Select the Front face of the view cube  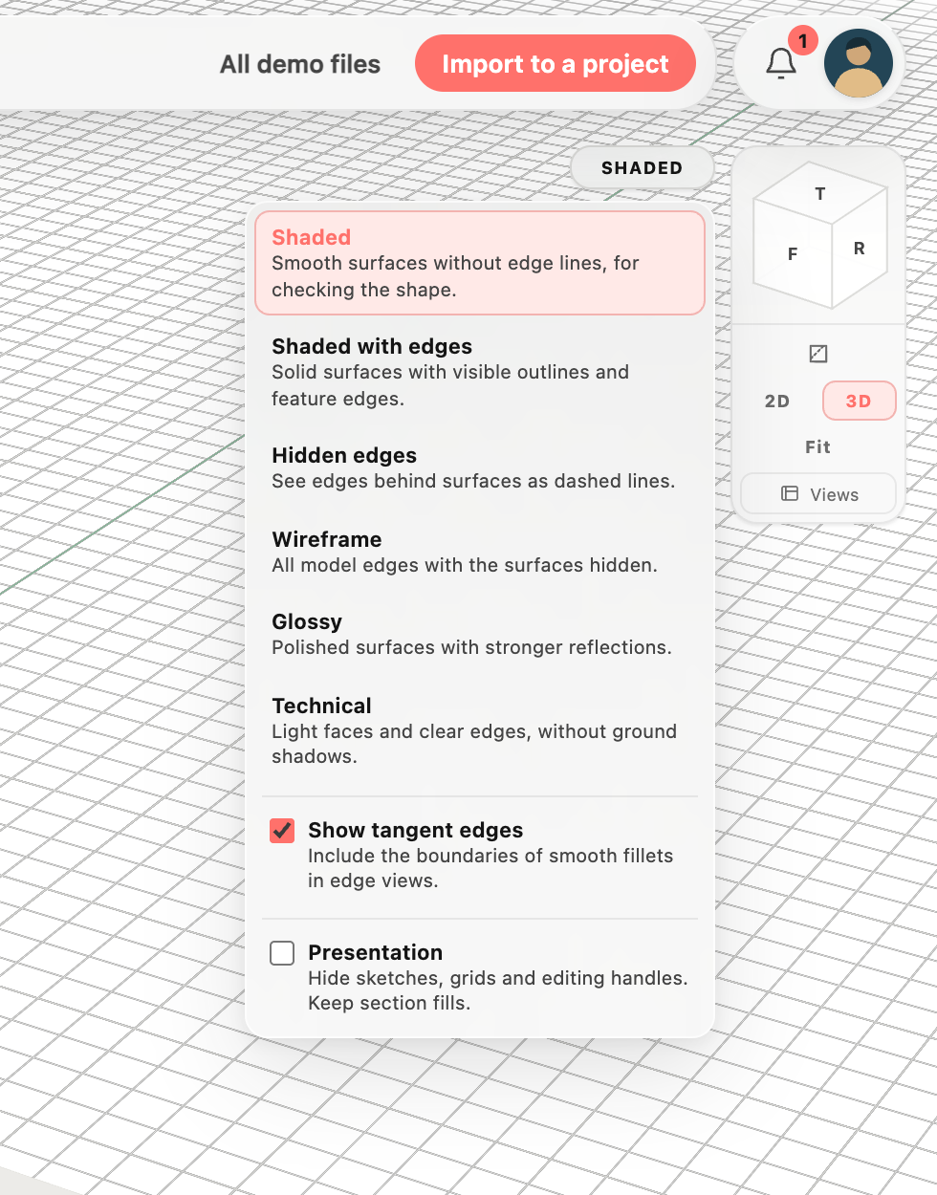pos(793,254)
